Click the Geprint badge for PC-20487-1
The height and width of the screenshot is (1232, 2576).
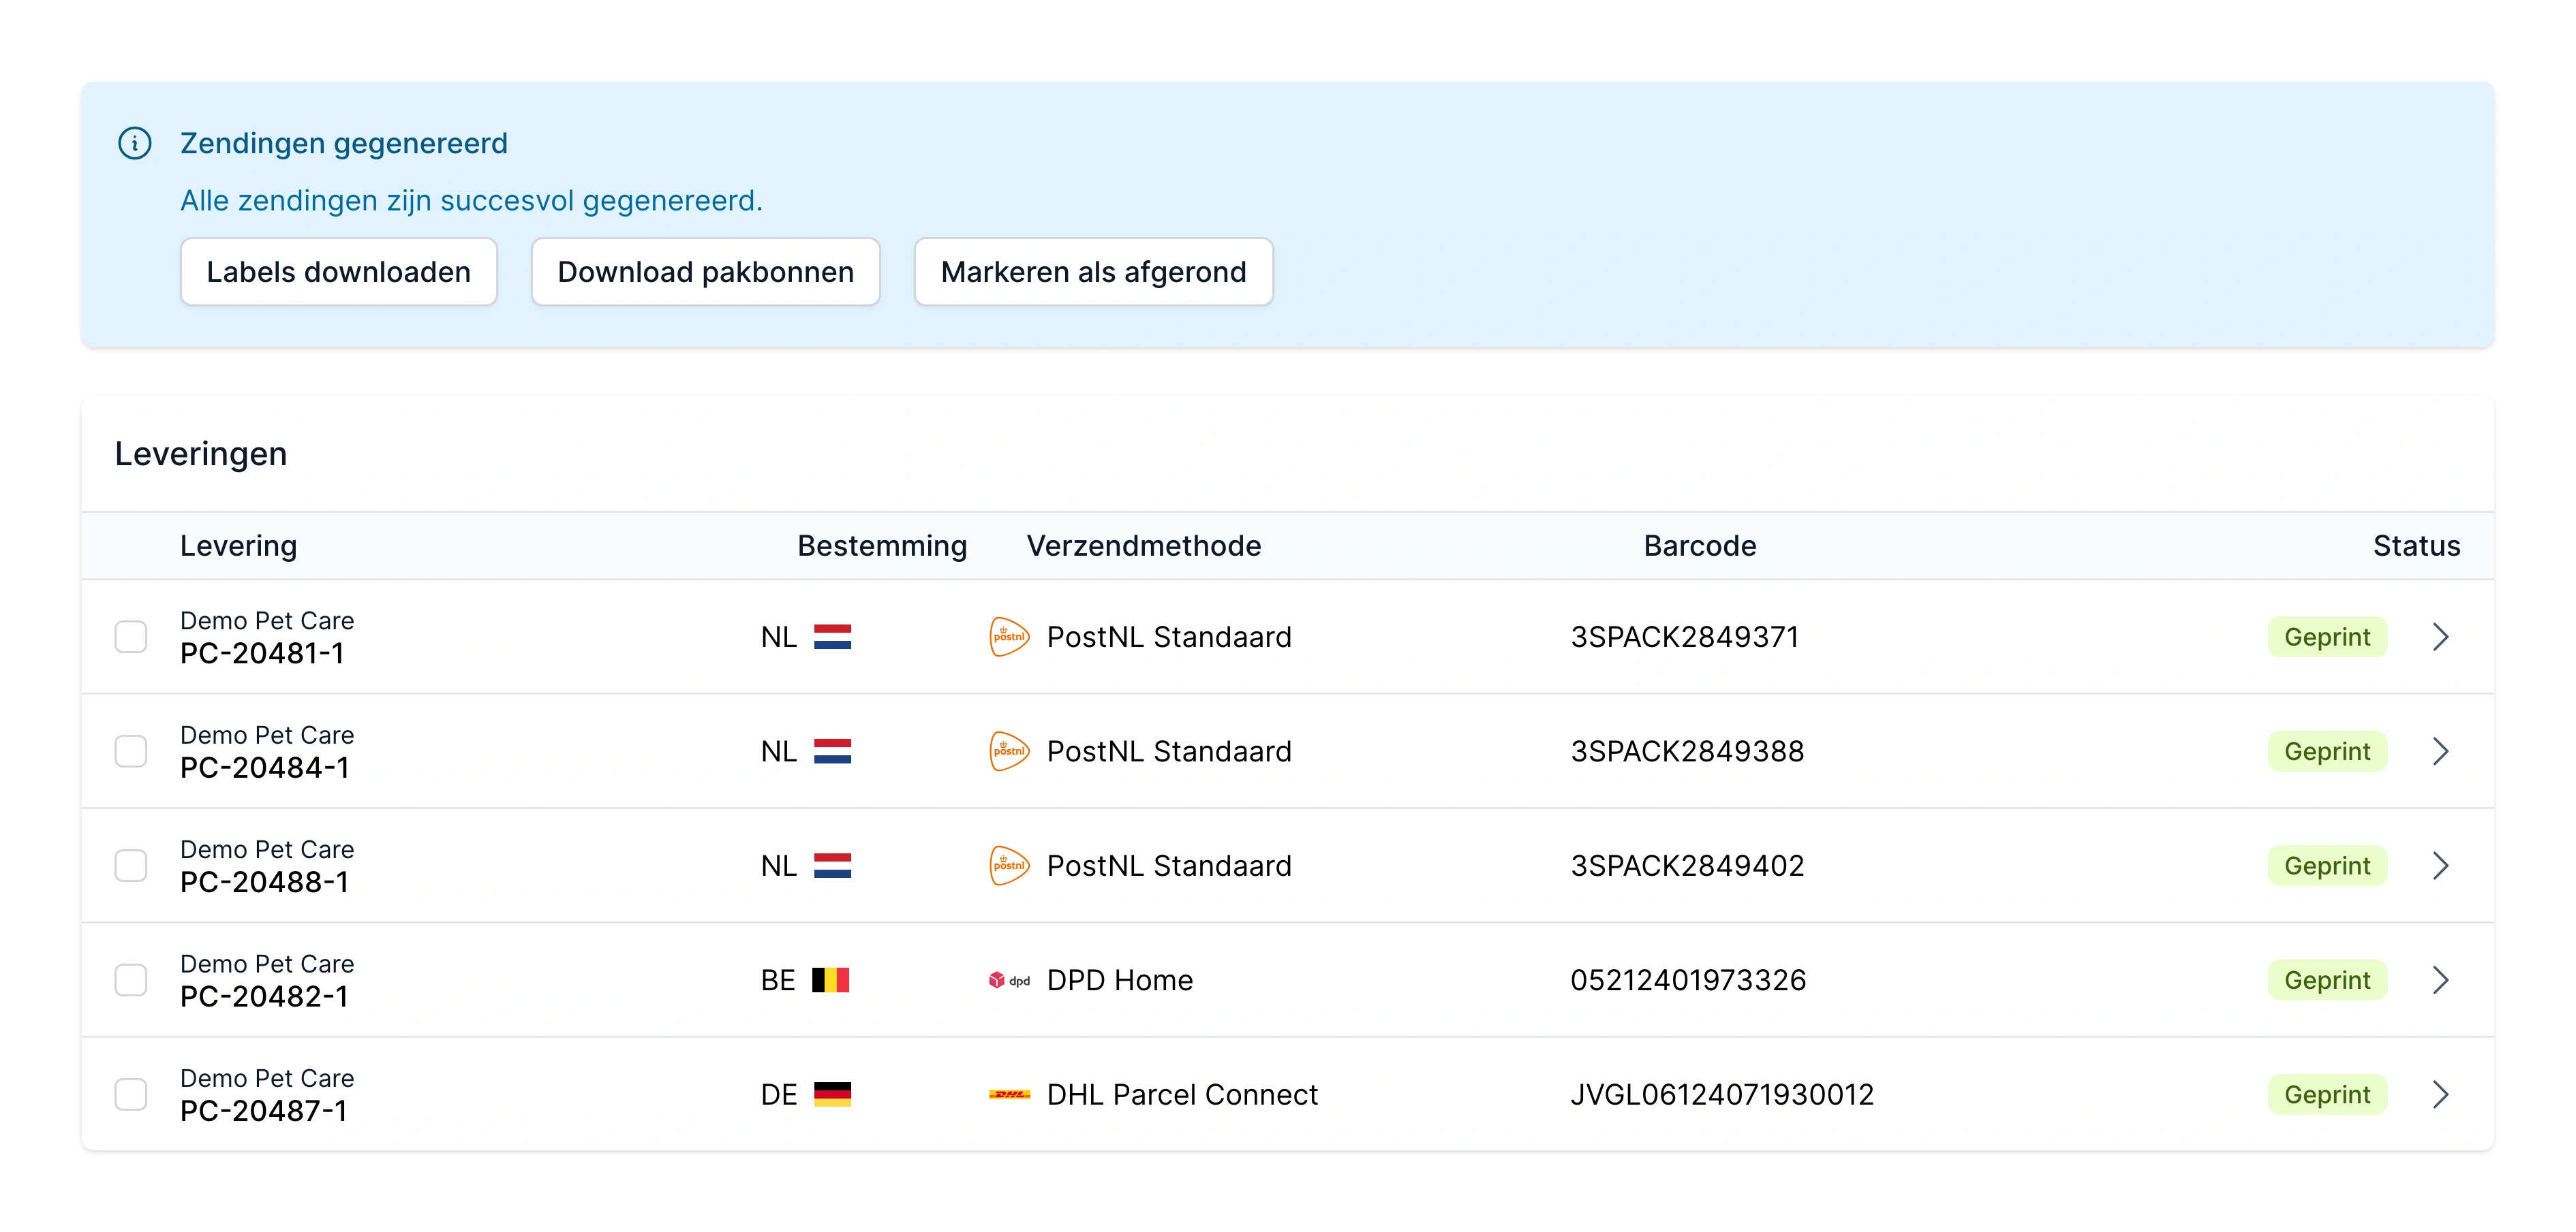click(x=2327, y=1095)
